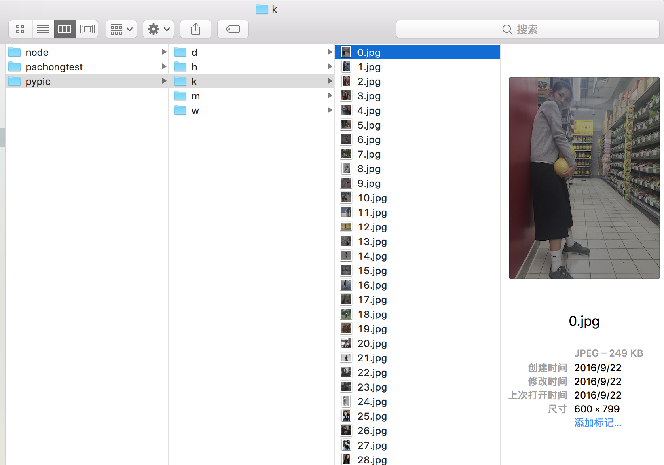Select column view in the toolbar
664x465 pixels.
[x=65, y=29]
